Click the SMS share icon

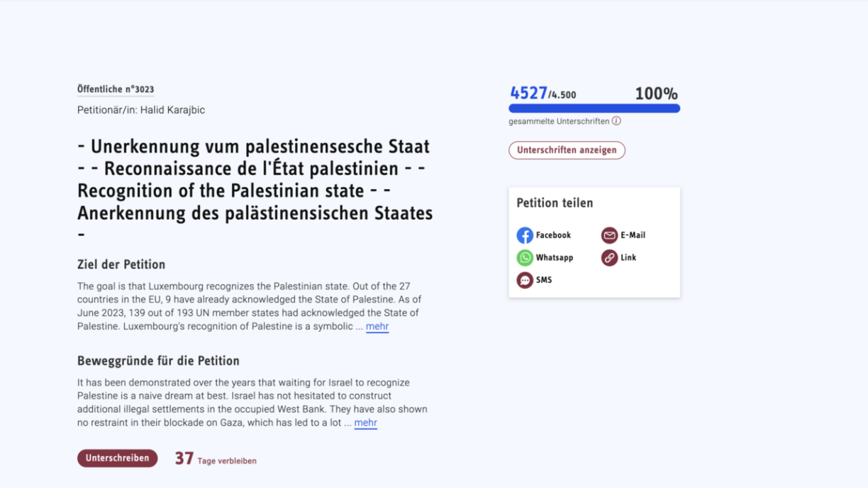tap(525, 280)
